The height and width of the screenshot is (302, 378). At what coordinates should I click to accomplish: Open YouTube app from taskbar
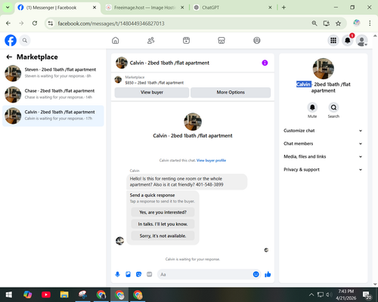point(46,294)
